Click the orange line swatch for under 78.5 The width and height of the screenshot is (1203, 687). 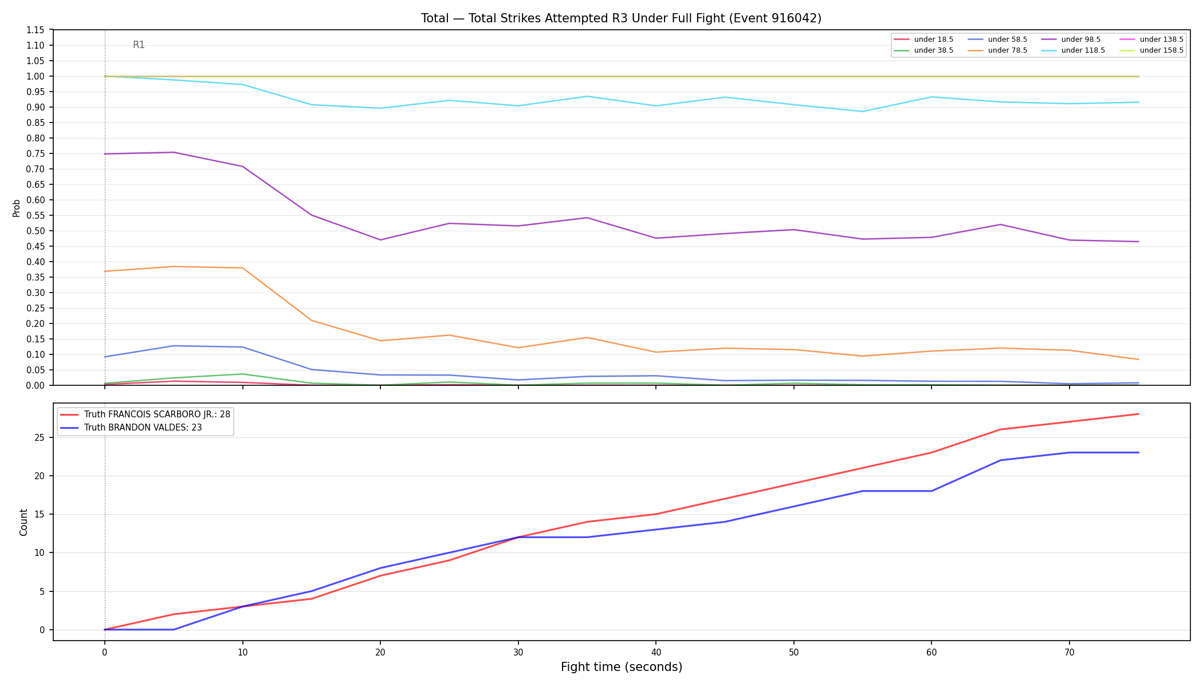point(976,50)
